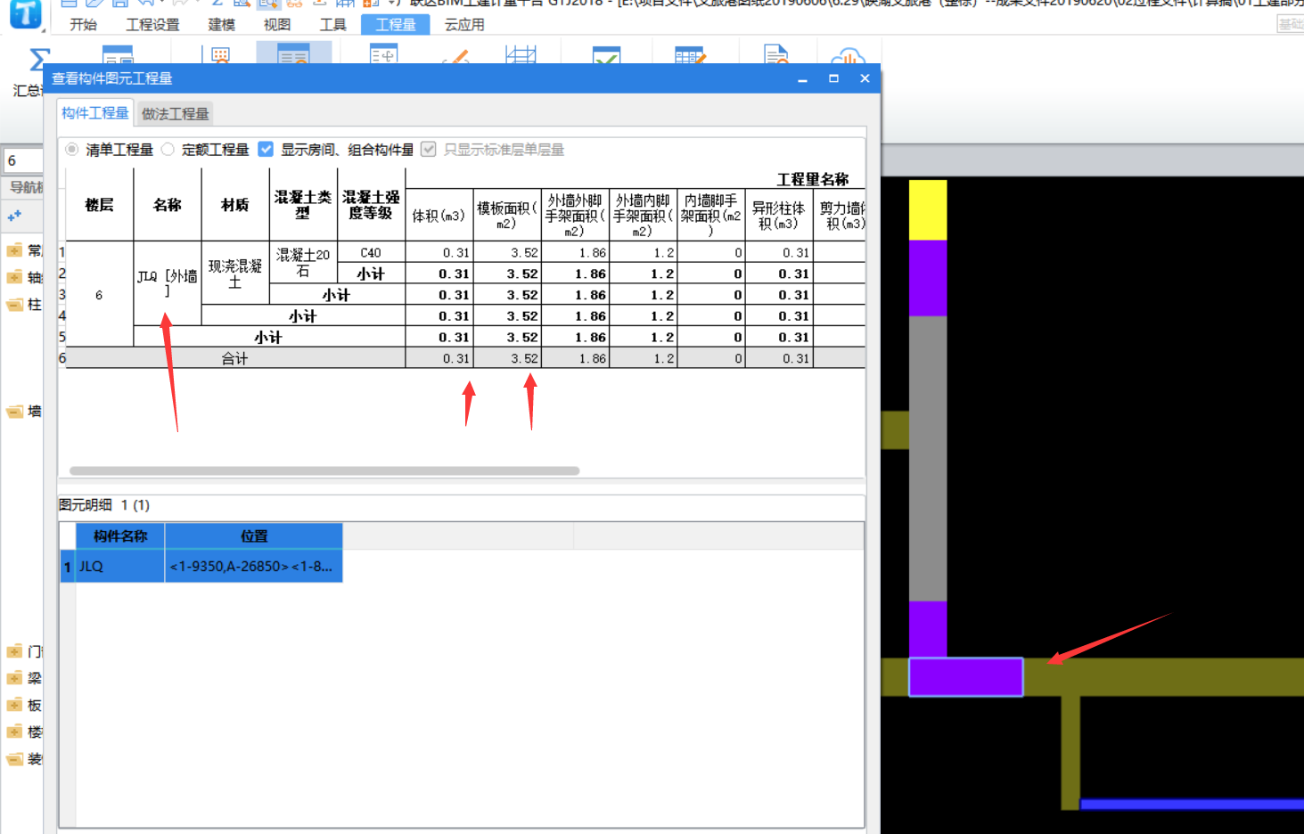Click the open folder icon beside 柱

[14, 305]
